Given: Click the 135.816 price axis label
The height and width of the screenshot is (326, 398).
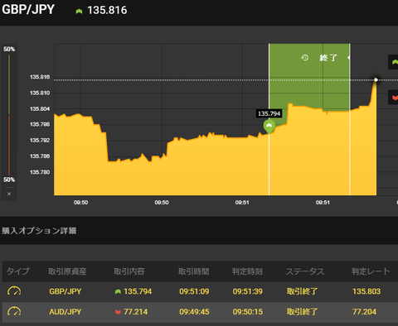Looking at the screenshot, I should coord(40,77).
